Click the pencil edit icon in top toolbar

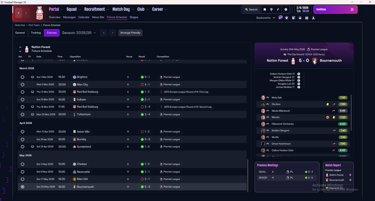click(x=278, y=9)
